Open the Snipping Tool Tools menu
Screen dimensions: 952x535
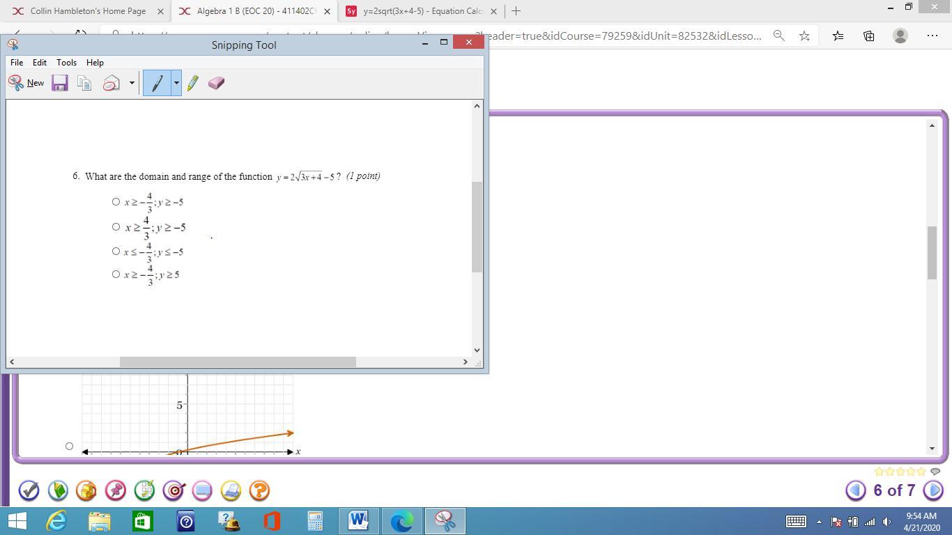click(66, 62)
